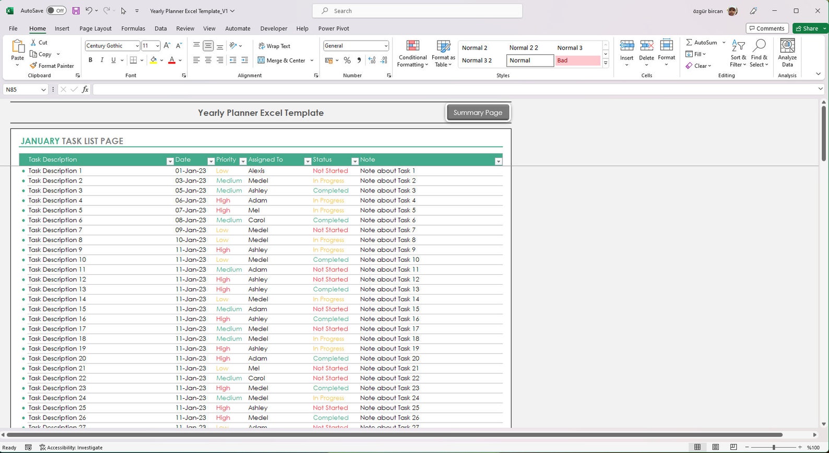829x453 pixels.
Task: Apply Underline formatting
Action: coord(113,60)
